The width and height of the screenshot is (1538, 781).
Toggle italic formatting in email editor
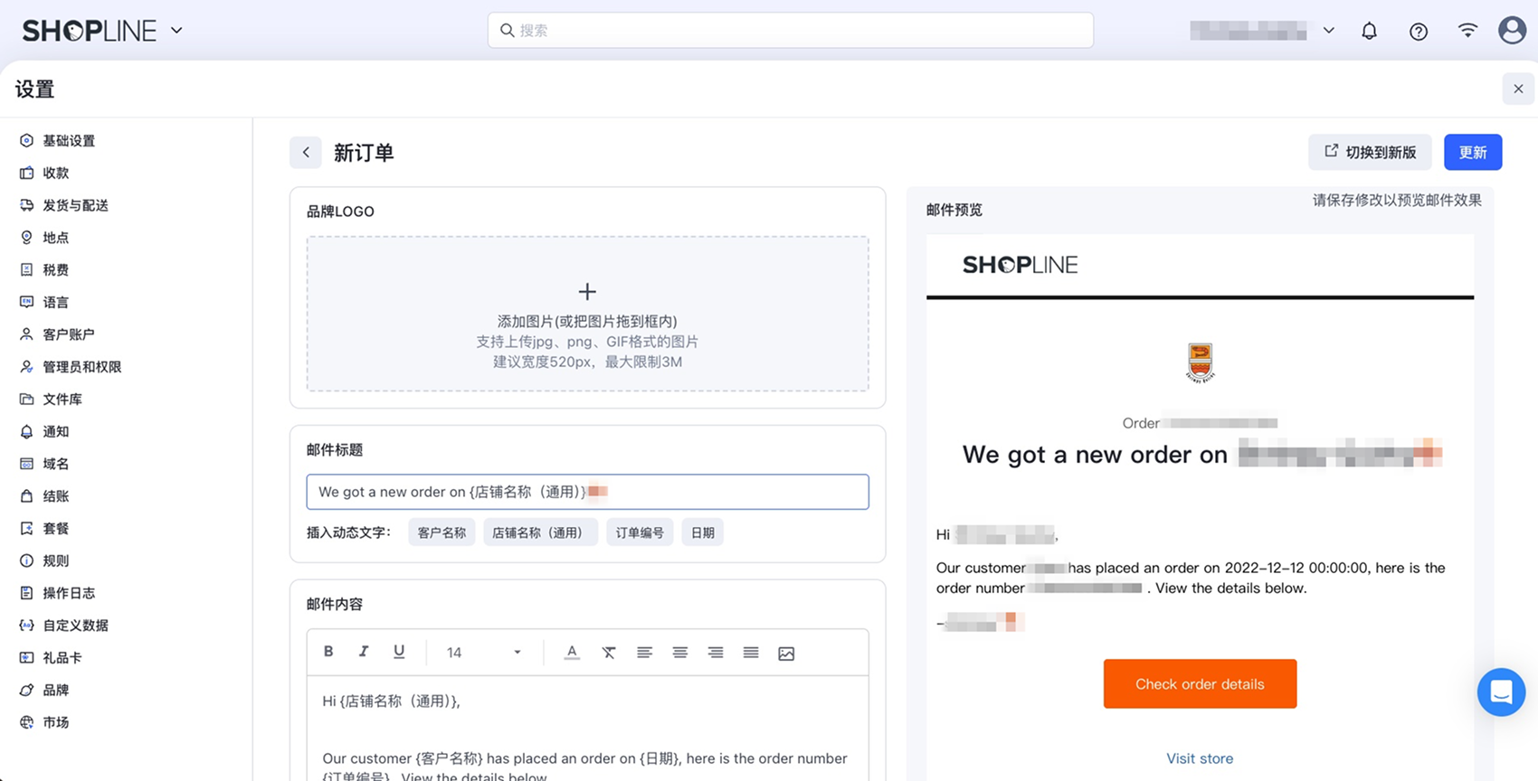[x=364, y=652]
